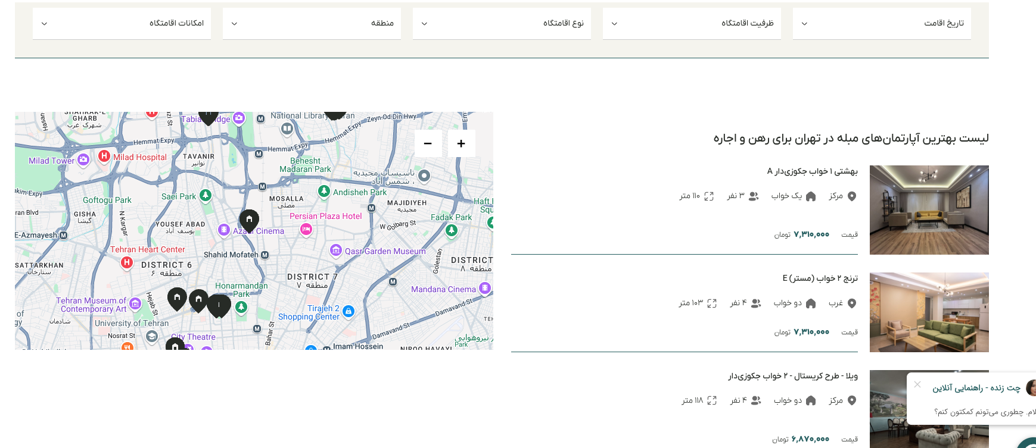Open listing بهشتی ۱ خواب جکوزی‌دار A
The width and height of the screenshot is (1036, 448).
pos(812,171)
